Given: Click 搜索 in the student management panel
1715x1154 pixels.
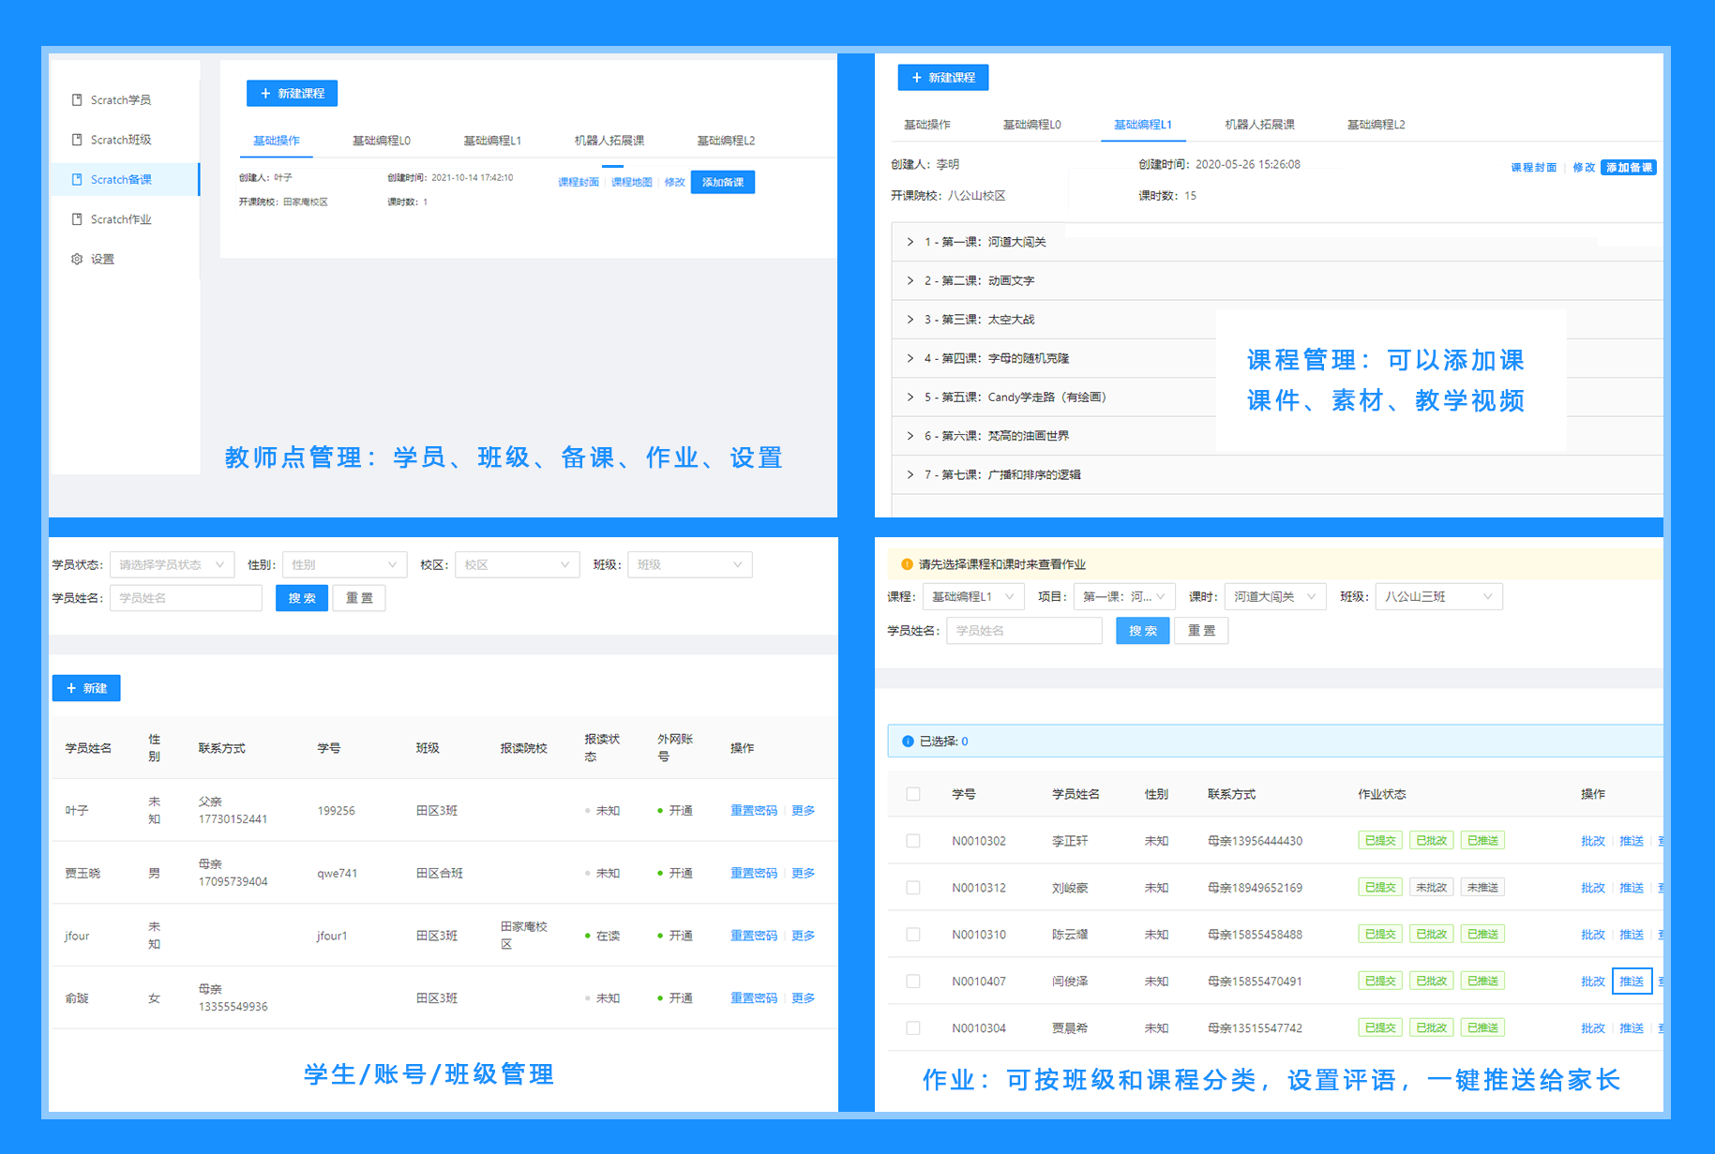Looking at the screenshot, I should 302,598.
